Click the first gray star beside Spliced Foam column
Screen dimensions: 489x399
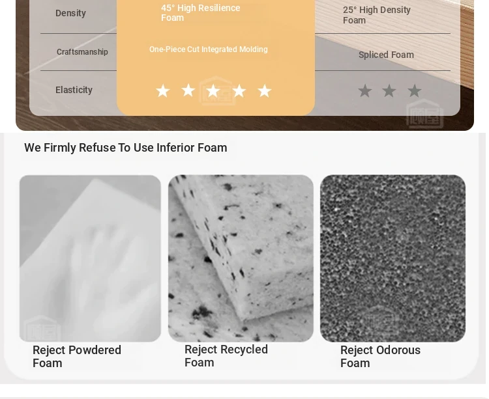coord(364,91)
